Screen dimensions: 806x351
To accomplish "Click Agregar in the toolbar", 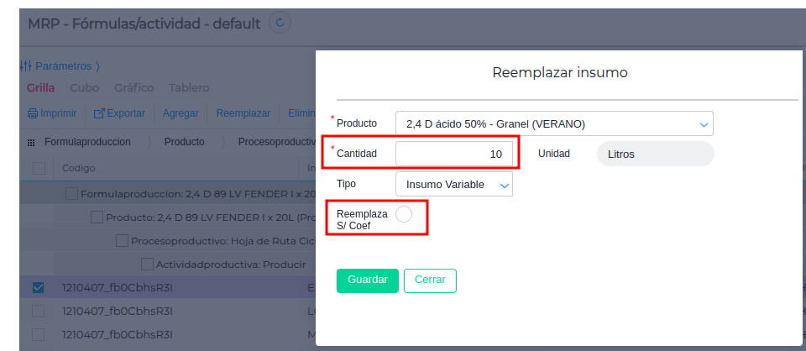I will tap(181, 113).
